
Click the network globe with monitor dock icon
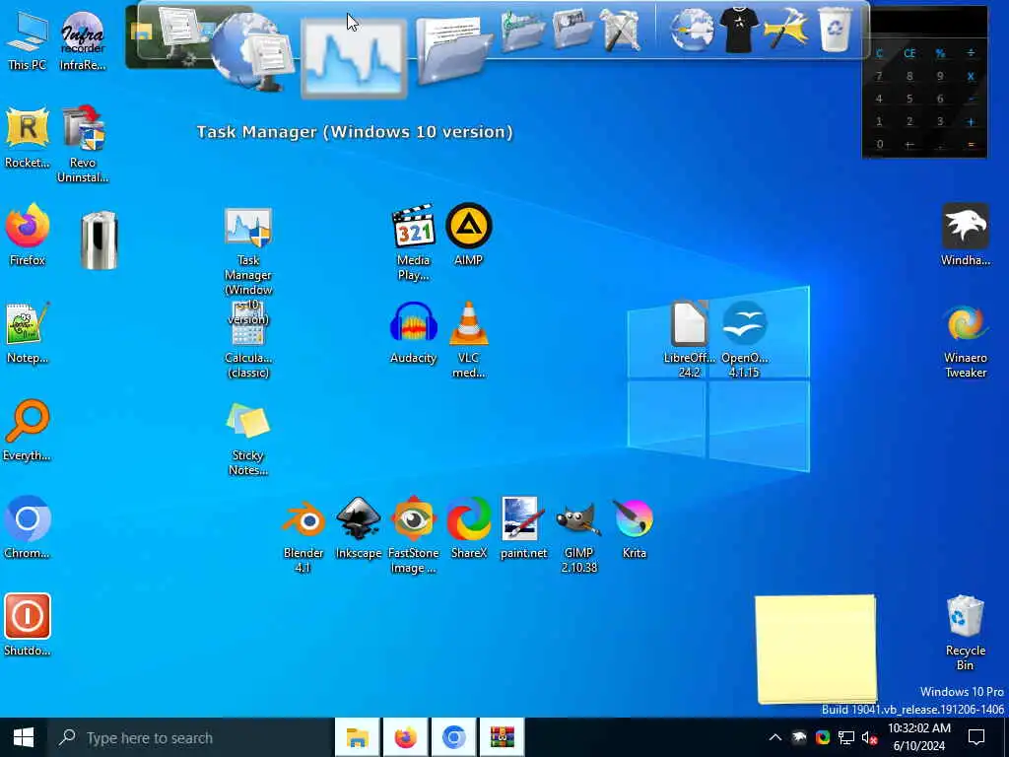tap(252, 53)
